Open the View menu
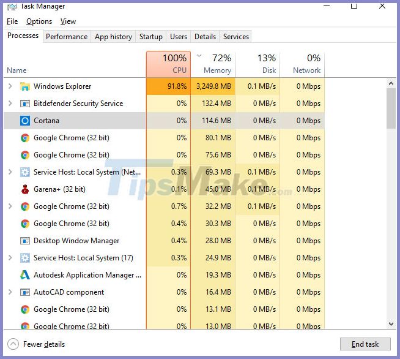This screenshot has width=400, height=359. (x=68, y=21)
